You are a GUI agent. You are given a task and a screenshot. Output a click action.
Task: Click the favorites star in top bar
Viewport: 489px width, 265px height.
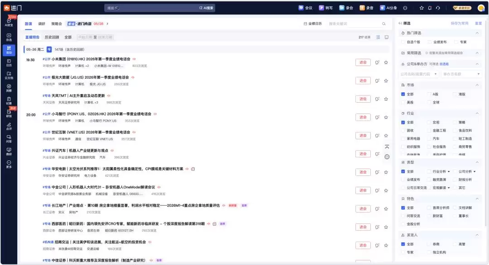coord(422,8)
